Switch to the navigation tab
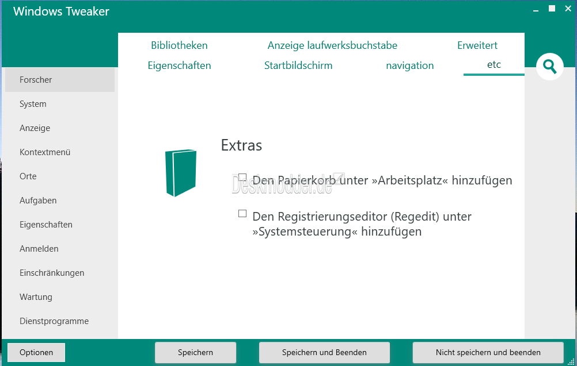 click(x=409, y=66)
